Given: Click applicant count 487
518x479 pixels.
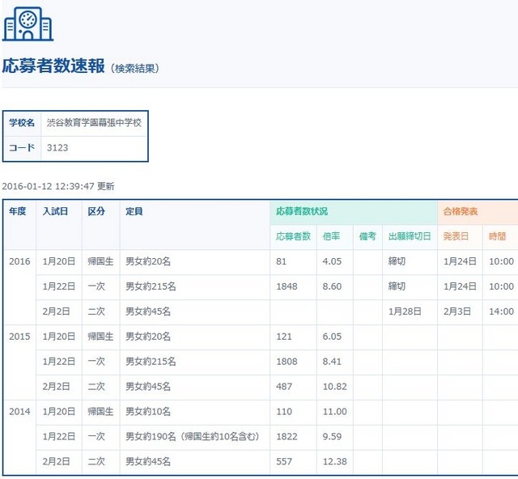Looking at the screenshot, I should click(x=284, y=387).
